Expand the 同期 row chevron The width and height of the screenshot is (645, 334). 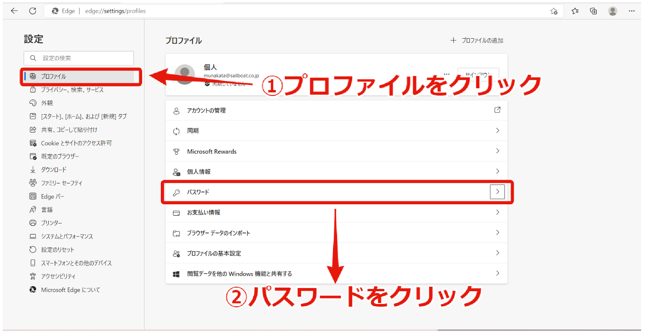pyautogui.click(x=497, y=131)
